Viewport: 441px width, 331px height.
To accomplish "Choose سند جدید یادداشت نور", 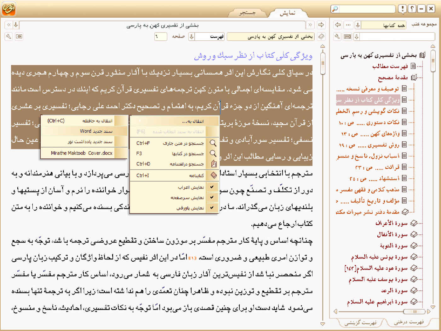I will pos(84,142).
